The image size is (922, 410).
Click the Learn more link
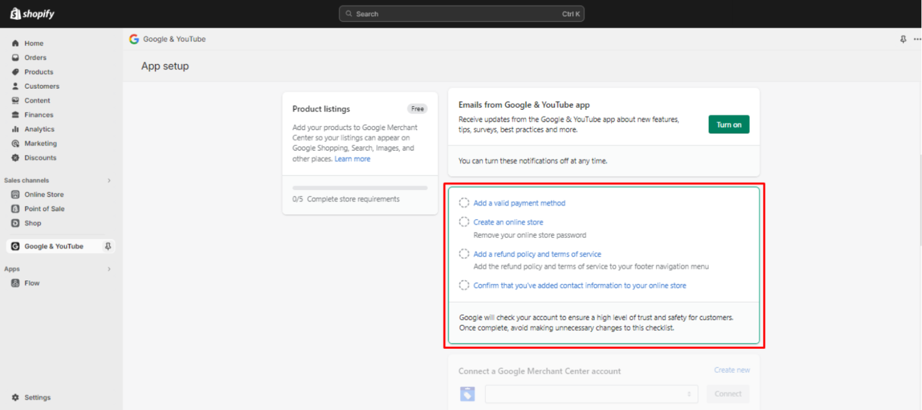tap(352, 159)
